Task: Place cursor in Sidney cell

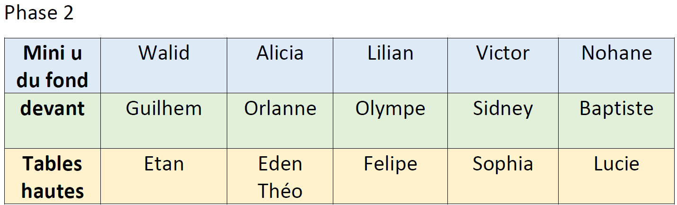Action: click(503, 109)
